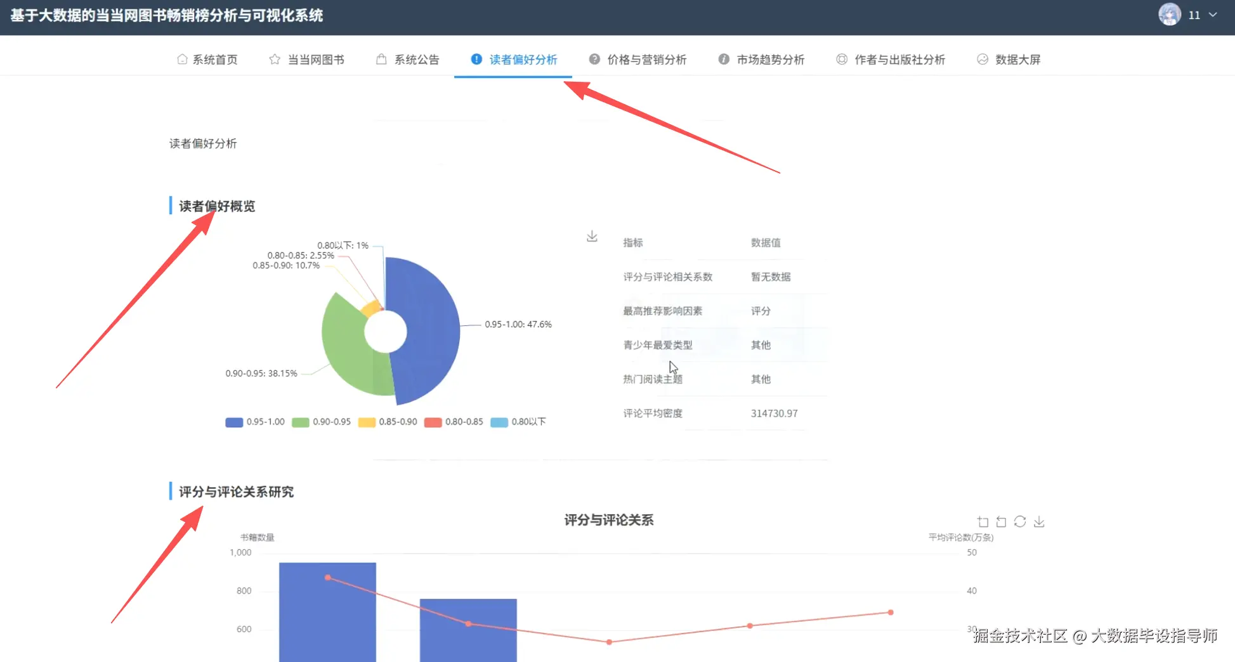Click the download icon beside the donut chart
The width and height of the screenshot is (1235, 662).
pyautogui.click(x=592, y=235)
